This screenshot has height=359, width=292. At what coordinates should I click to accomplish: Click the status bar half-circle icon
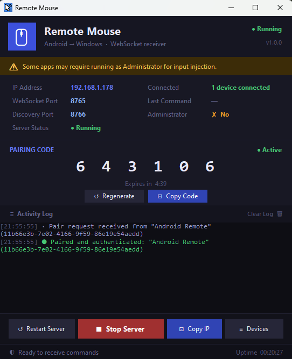pos(12,352)
